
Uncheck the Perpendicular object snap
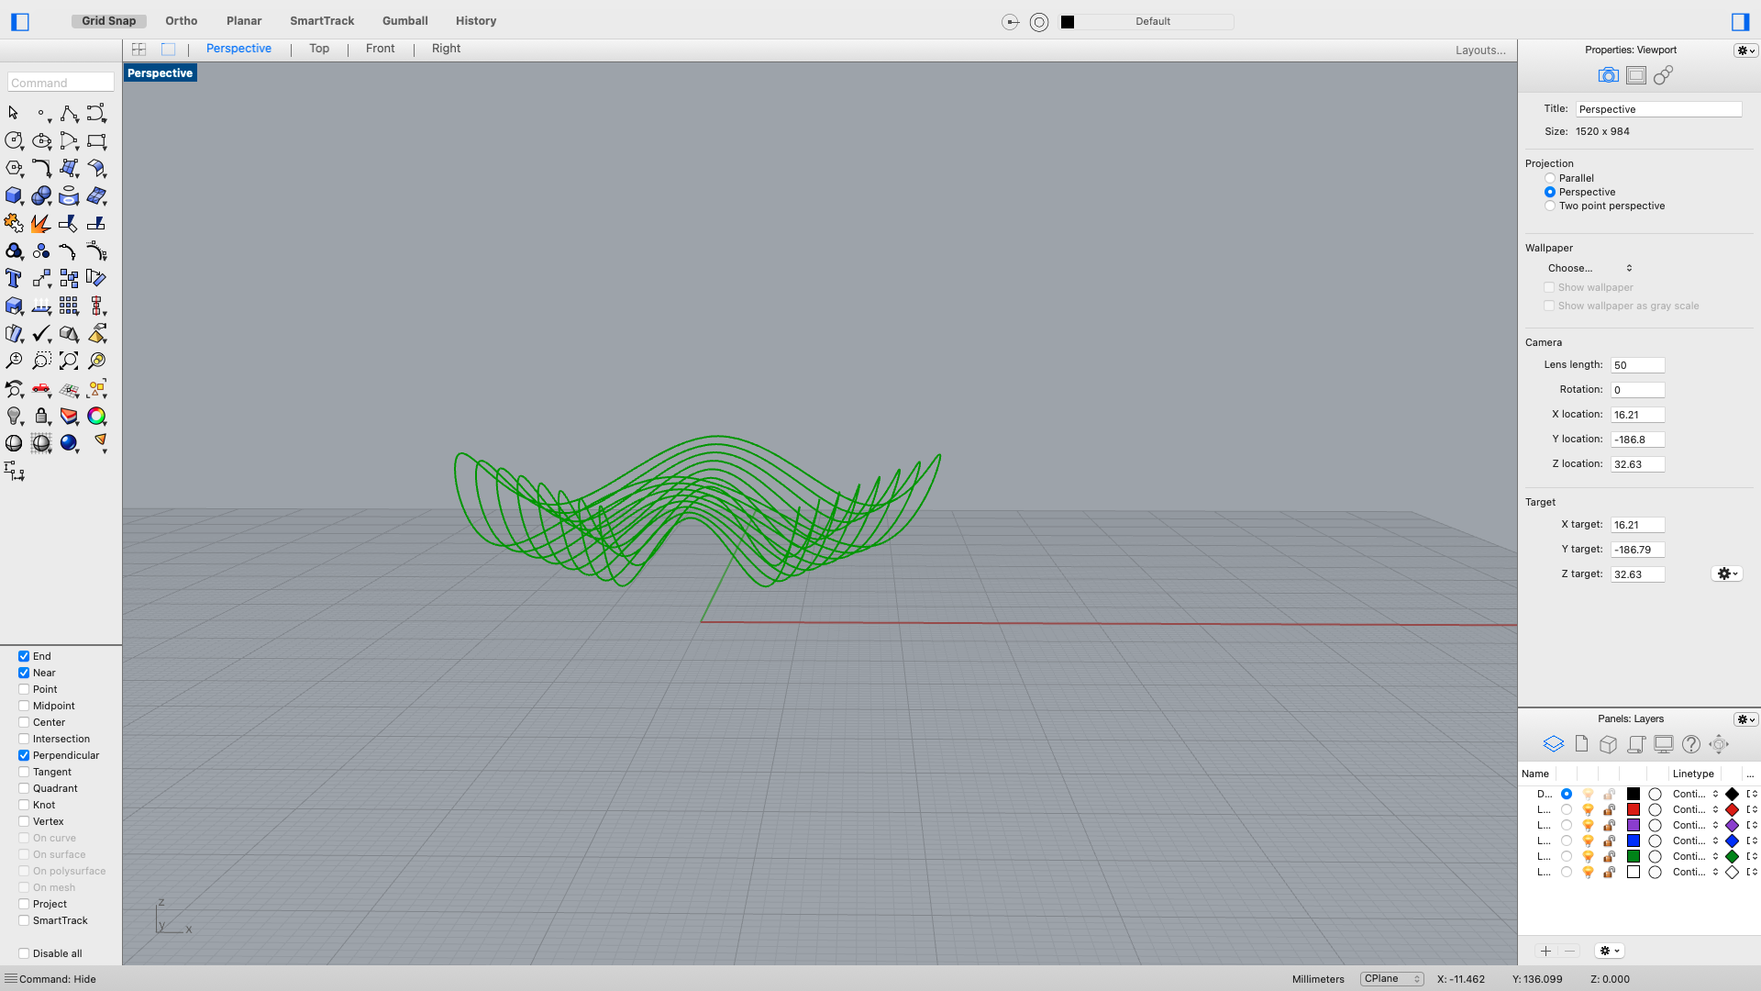coord(24,755)
